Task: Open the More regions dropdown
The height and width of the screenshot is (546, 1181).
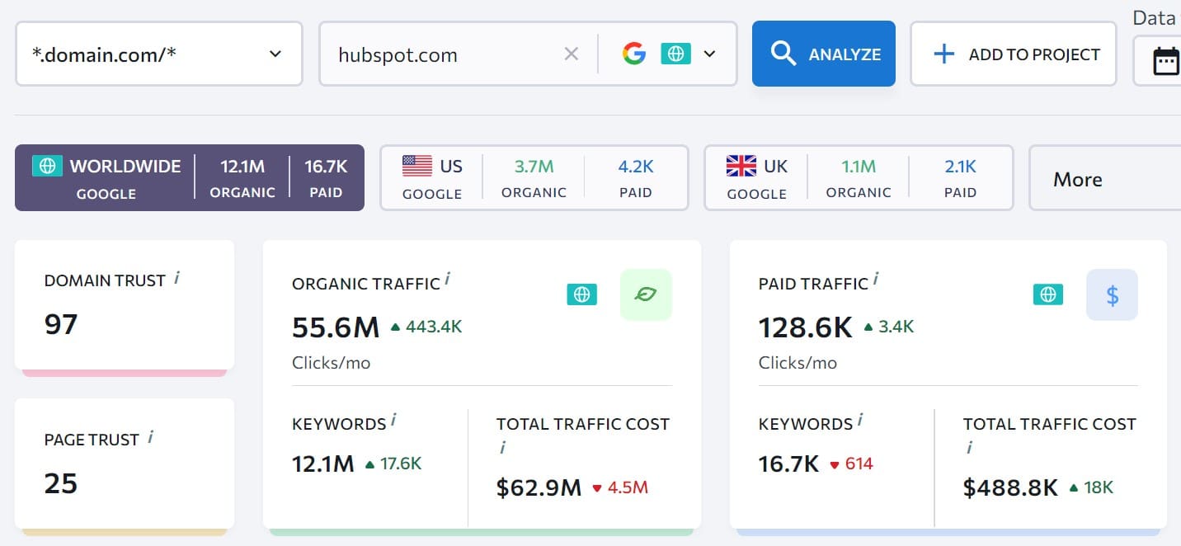Action: 1104,179
